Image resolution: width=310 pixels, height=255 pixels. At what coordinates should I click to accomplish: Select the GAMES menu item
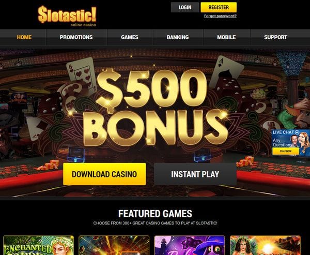click(x=130, y=37)
